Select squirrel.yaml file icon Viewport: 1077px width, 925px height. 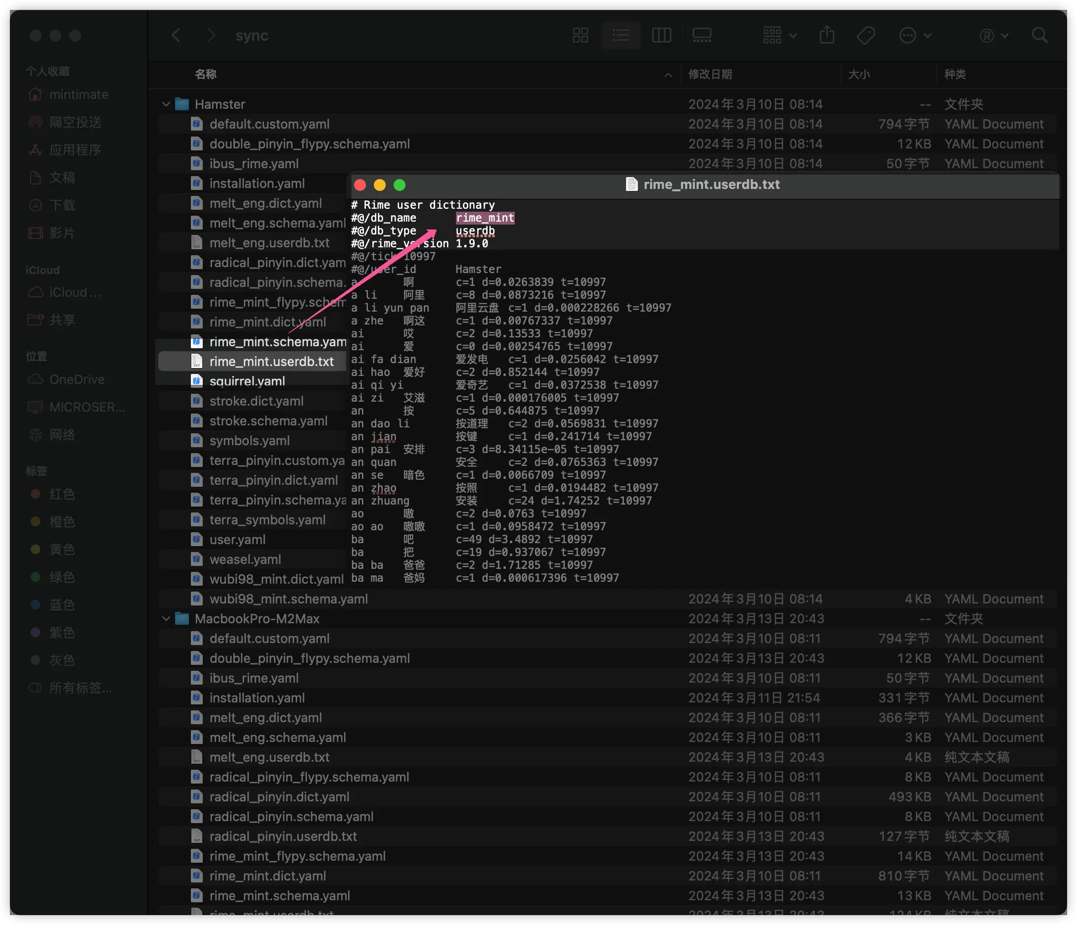point(196,380)
